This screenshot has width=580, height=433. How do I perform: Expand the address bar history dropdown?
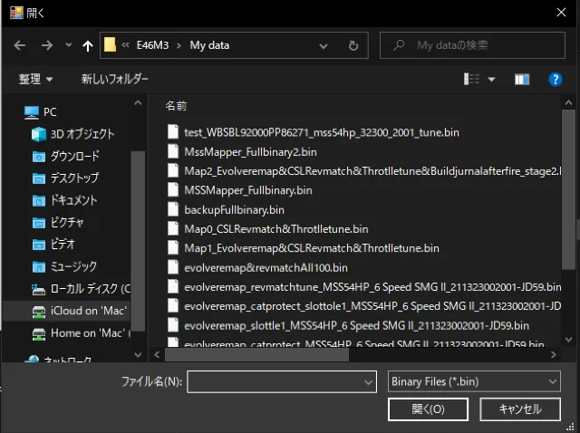click(324, 46)
